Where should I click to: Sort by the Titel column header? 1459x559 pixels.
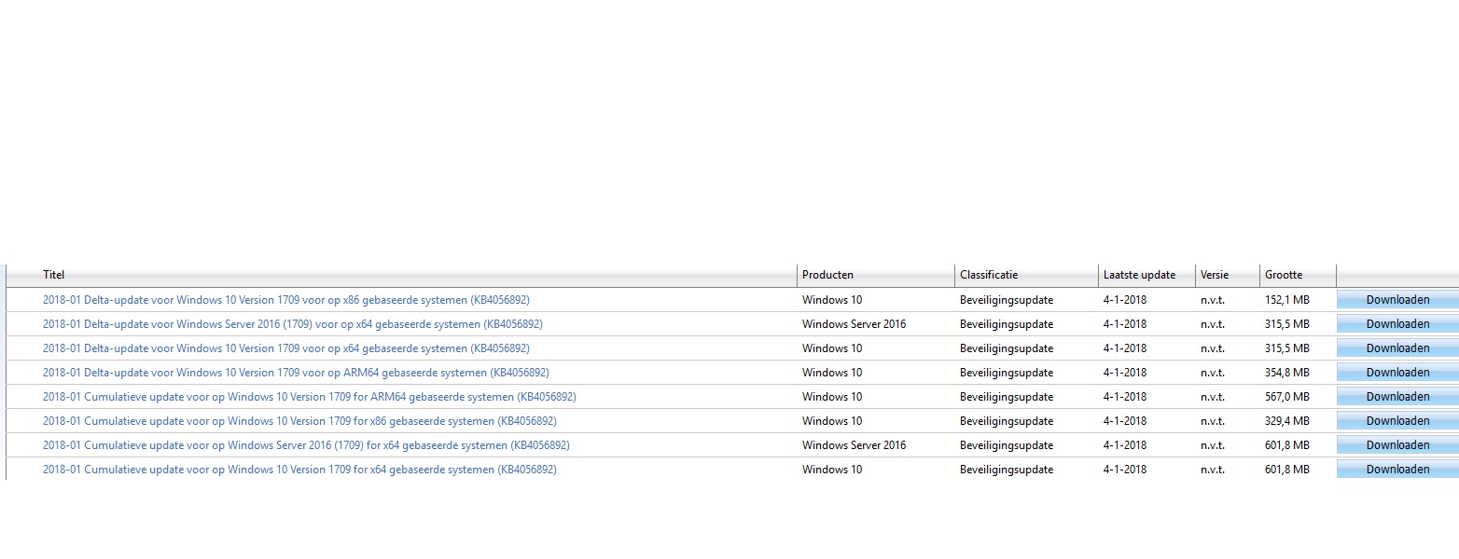click(53, 275)
